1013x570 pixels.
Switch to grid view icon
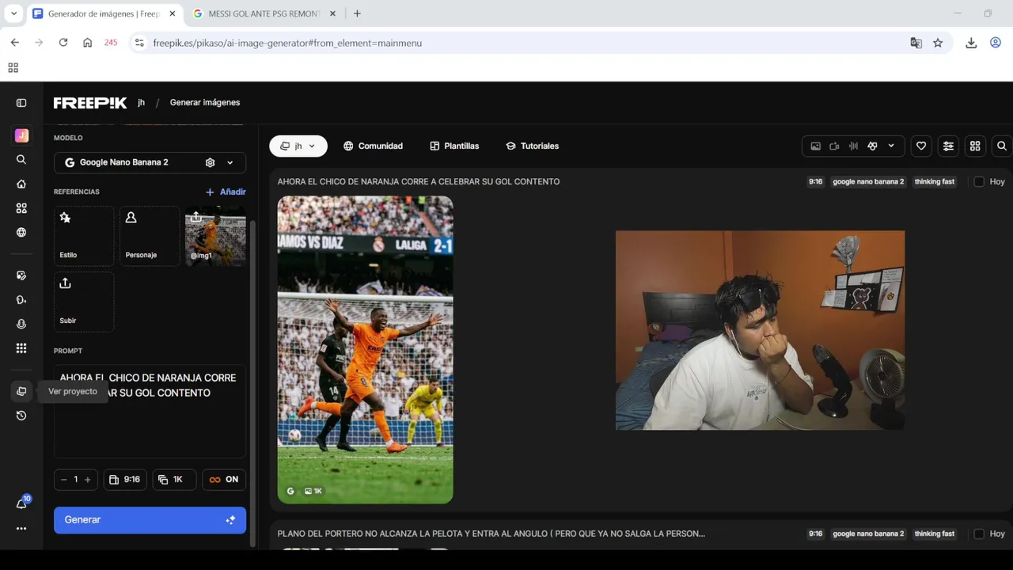coord(975,146)
